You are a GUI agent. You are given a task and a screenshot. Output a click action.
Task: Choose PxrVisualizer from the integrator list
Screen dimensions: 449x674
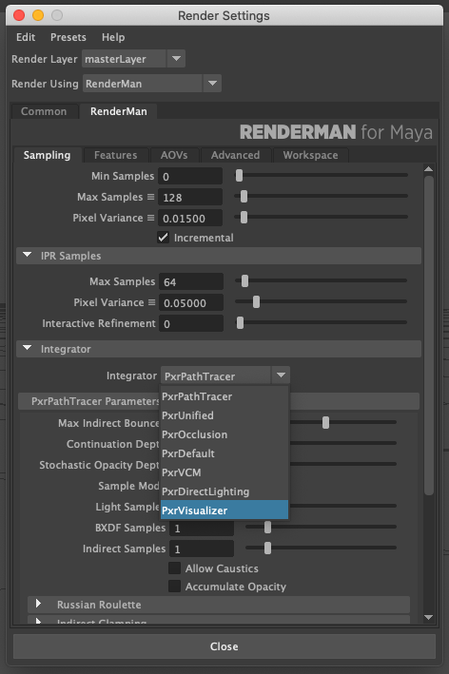(224, 510)
